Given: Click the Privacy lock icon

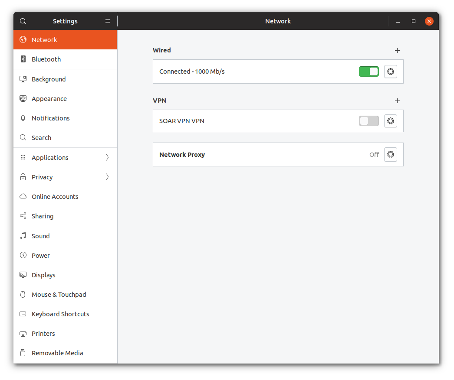Looking at the screenshot, I should pos(23,177).
